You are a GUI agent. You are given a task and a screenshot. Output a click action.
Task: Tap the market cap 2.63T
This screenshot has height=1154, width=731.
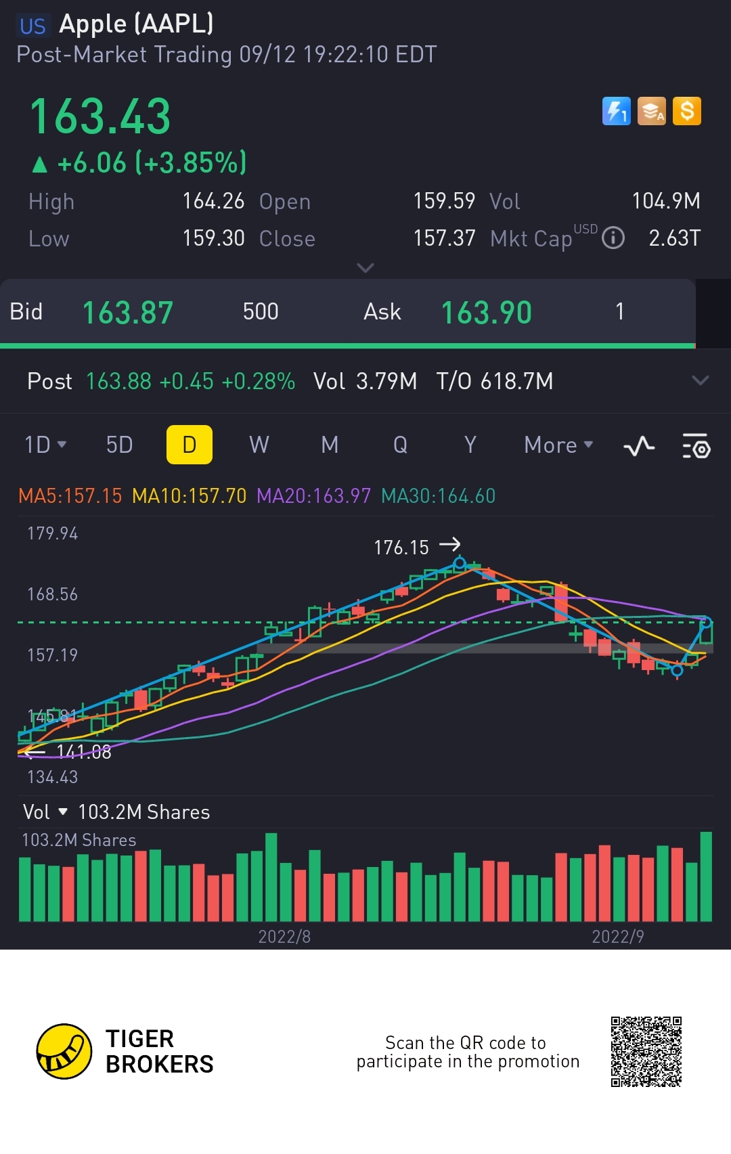[675, 238]
